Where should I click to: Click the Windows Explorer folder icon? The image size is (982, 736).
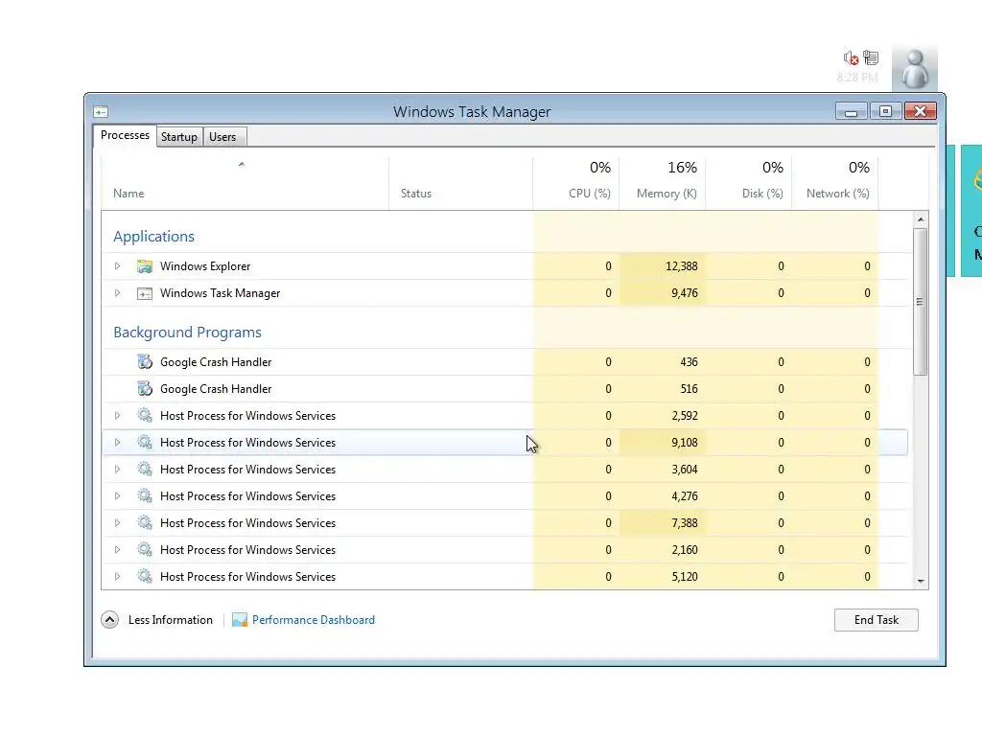(x=145, y=266)
